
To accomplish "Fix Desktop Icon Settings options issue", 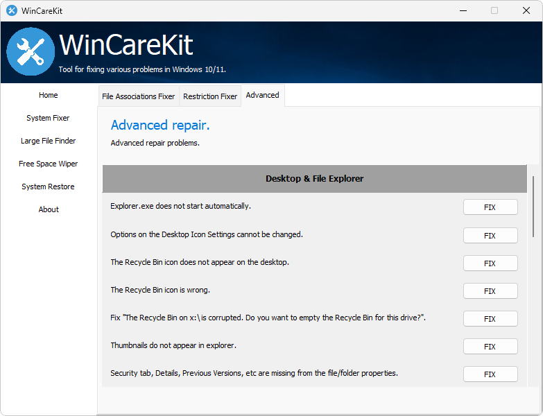I will point(490,236).
